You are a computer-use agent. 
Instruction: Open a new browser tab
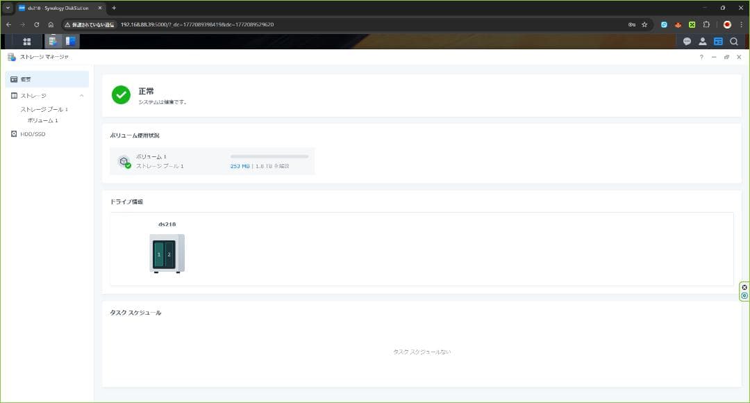tap(114, 8)
